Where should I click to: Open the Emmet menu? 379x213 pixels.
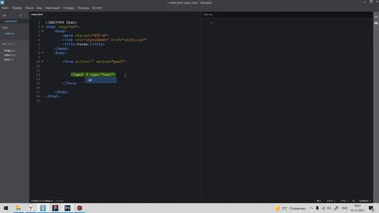coord(97,8)
